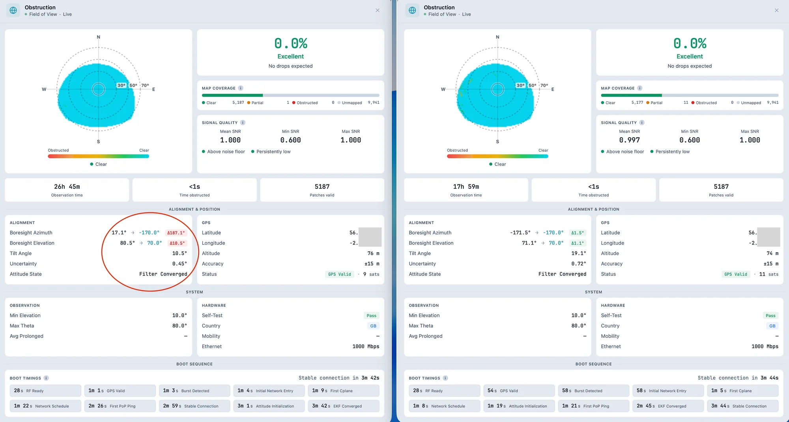Image resolution: width=789 pixels, height=422 pixels.
Task: Close the right Obstruction panel
Action: pyautogui.click(x=777, y=11)
